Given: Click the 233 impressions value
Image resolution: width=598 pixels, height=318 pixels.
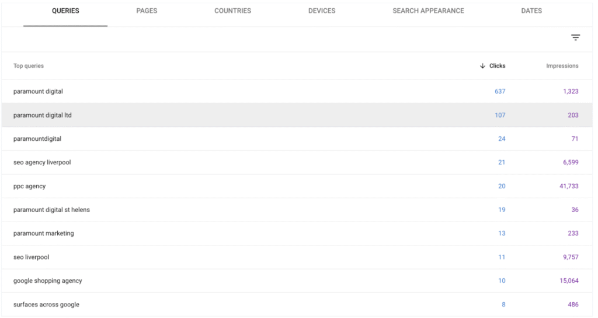Looking at the screenshot, I should [573, 233].
